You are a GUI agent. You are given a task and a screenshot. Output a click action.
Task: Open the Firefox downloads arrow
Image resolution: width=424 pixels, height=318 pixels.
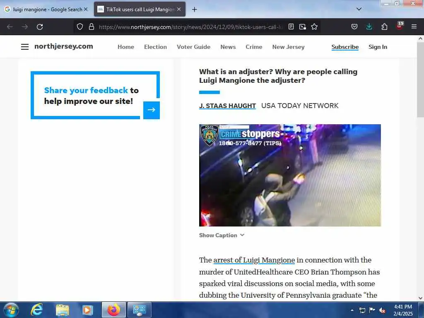pos(369,27)
